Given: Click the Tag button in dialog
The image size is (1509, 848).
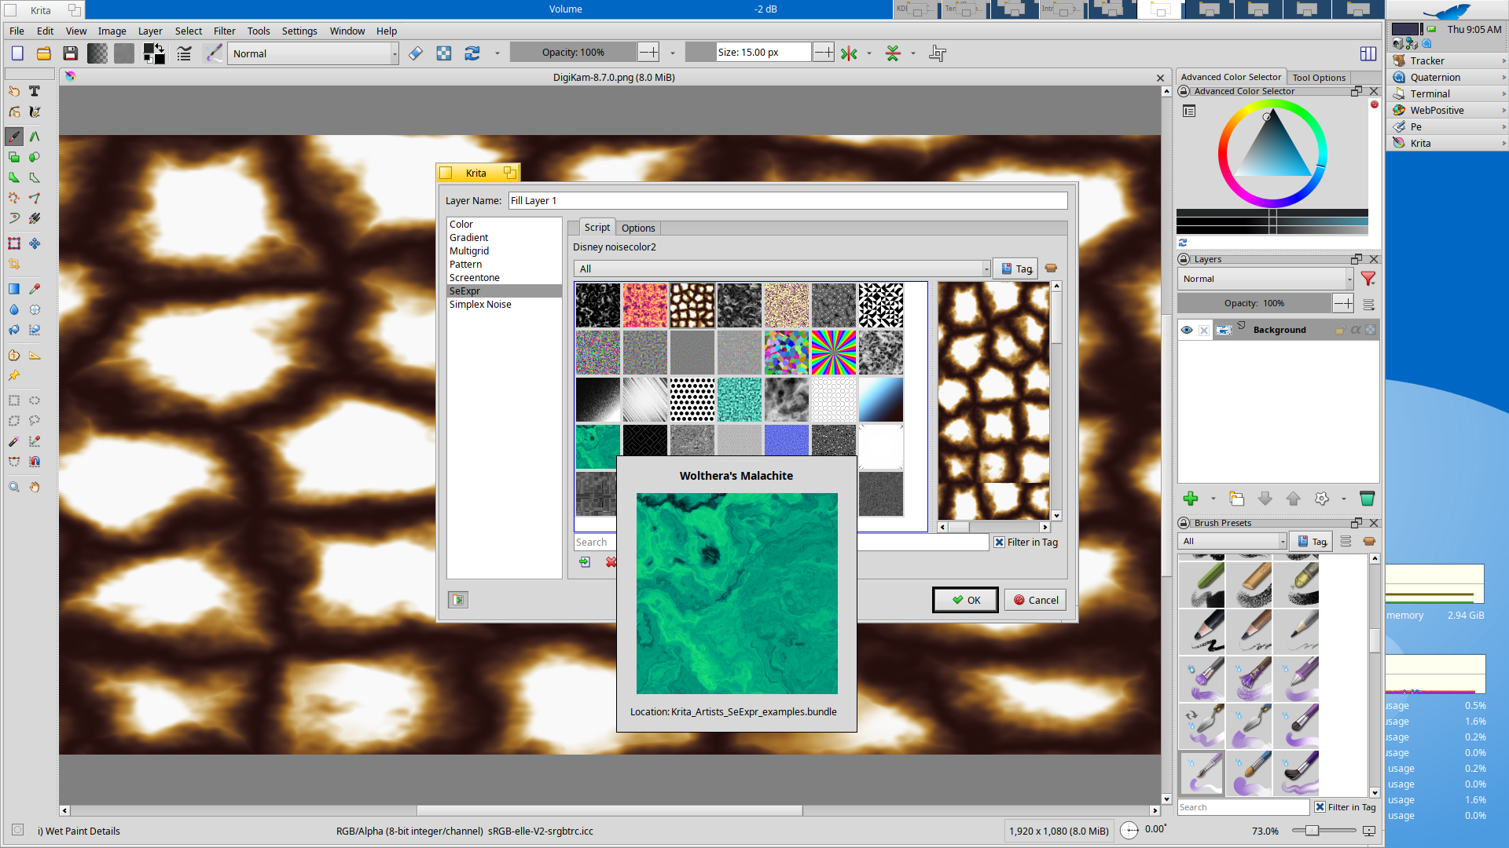Looking at the screenshot, I should point(1015,269).
